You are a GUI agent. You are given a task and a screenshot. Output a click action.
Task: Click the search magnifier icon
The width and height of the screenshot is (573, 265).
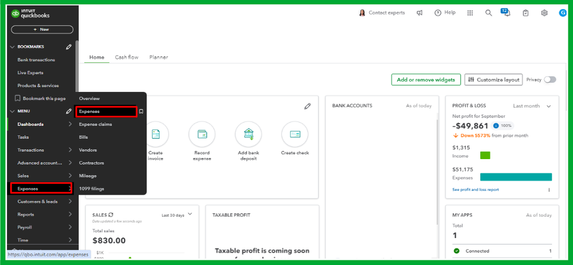[489, 13]
